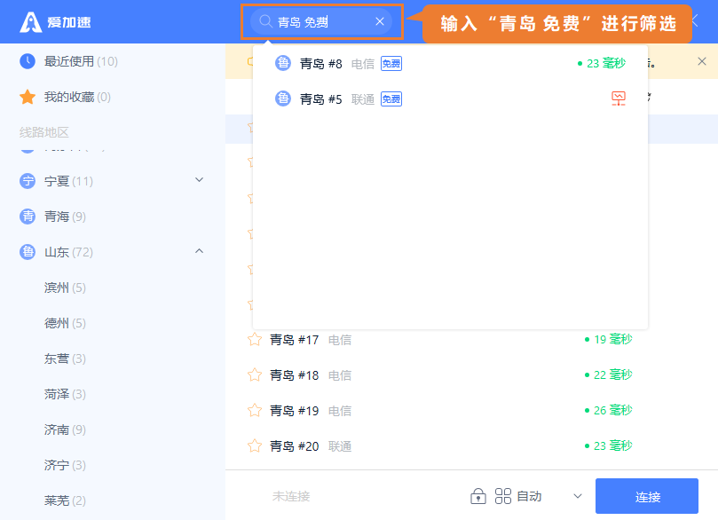Viewport: 718px width, 520px height.
Task: Click the search magnifier icon
Action: (265, 21)
